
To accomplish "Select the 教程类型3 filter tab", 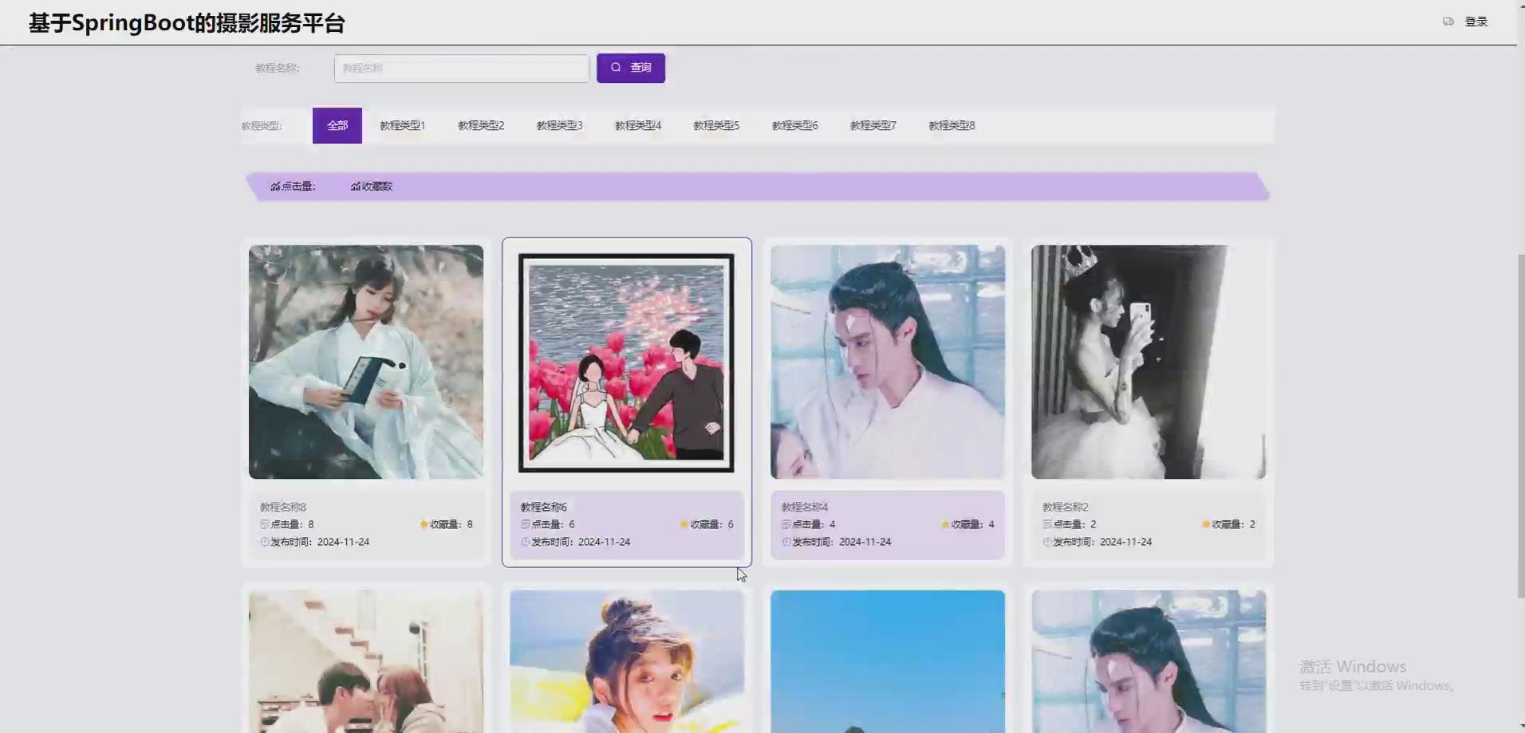I will pos(559,126).
